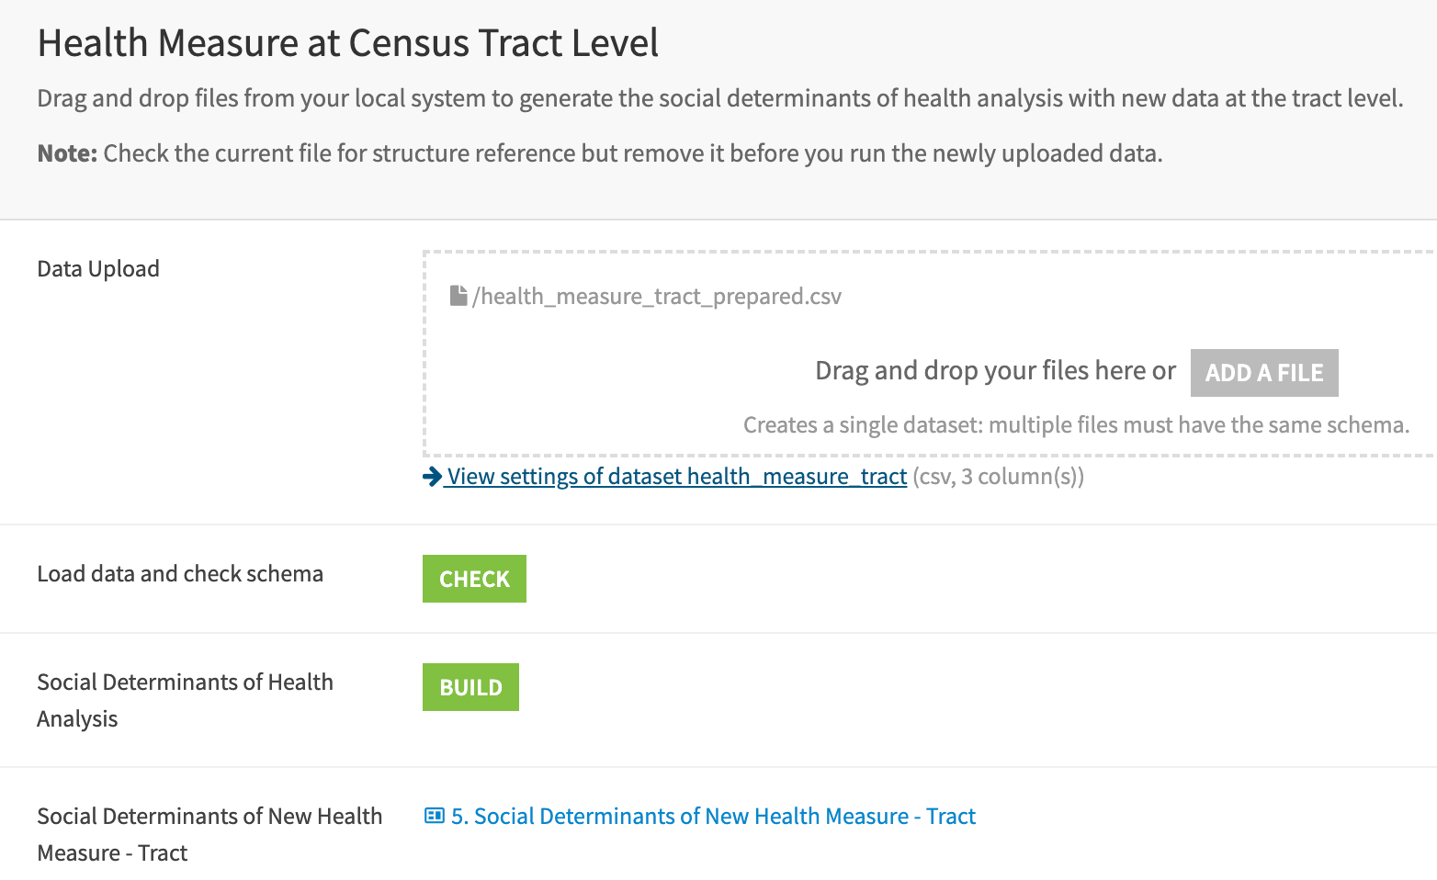This screenshot has width=1437, height=880.
Task: Click the '(csv, 3 column(s))' info text
Action: tap(998, 476)
